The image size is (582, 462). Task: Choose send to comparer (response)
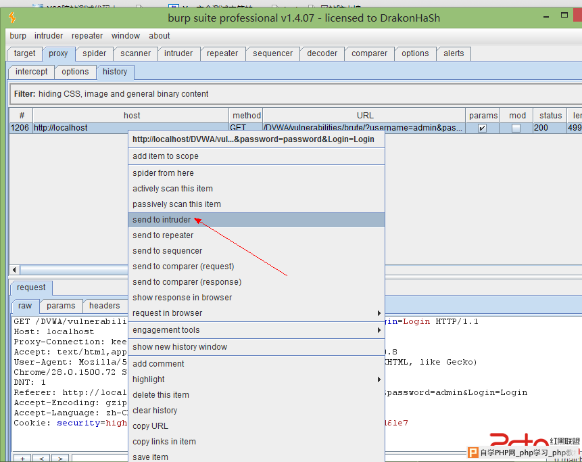[x=256, y=282]
